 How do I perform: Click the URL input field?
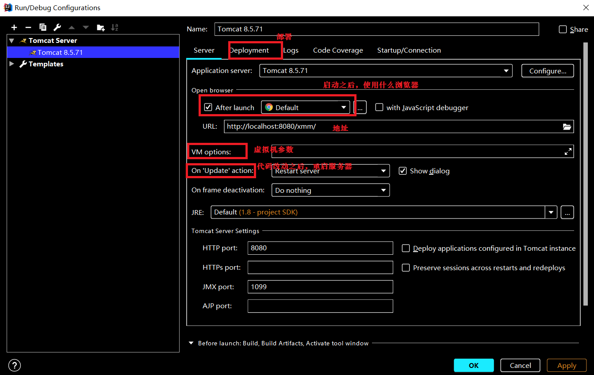[399, 126]
